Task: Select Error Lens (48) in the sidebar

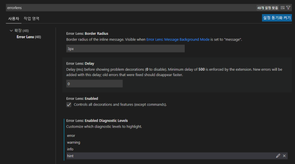Action: pyautogui.click(x=29, y=37)
